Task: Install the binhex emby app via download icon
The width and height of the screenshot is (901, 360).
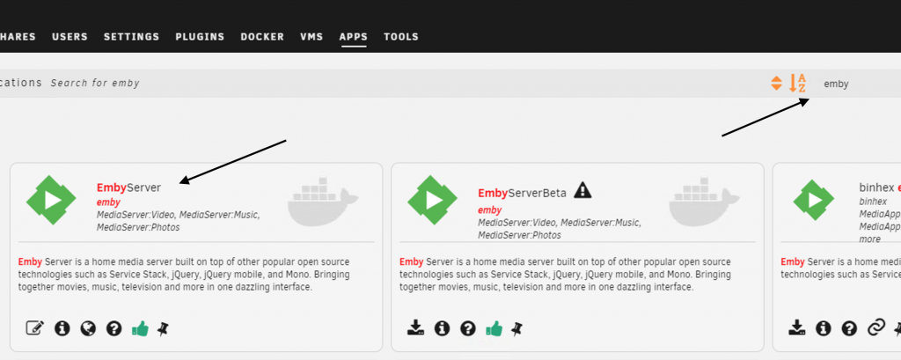Action: click(796, 328)
